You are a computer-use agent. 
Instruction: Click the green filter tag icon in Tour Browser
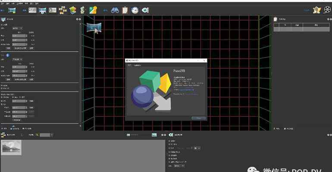(37, 135)
